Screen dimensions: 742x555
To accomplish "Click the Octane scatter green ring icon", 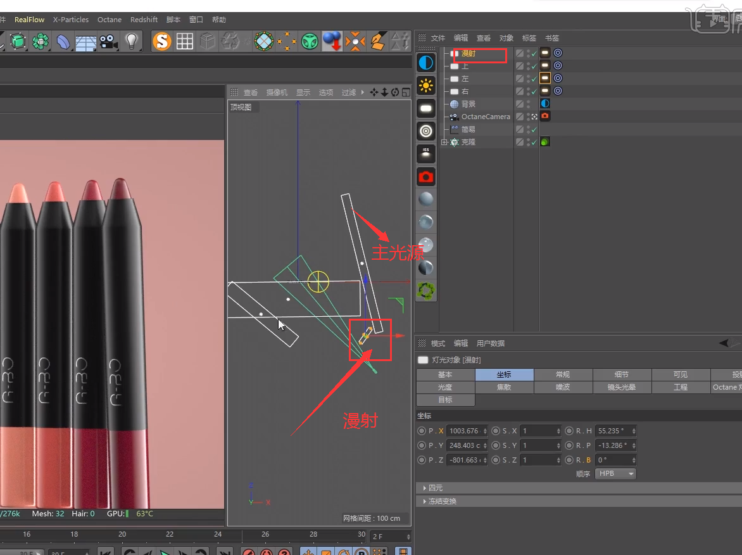I will pyautogui.click(x=426, y=290).
